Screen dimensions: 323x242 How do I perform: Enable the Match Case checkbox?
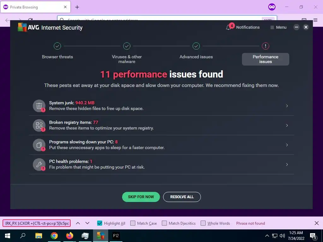pyautogui.click(x=133, y=223)
